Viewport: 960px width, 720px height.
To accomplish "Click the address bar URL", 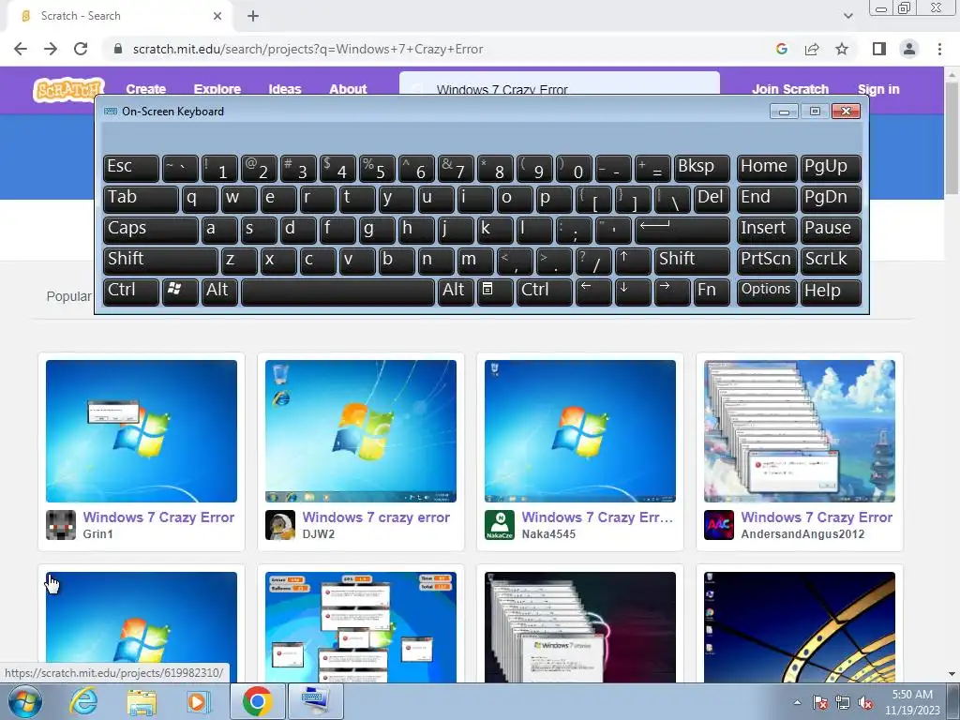I will [x=307, y=49].
